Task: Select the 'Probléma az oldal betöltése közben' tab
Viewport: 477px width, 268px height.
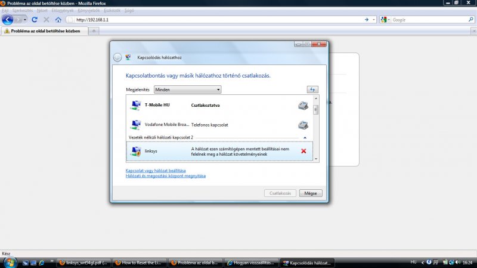Action: click(x=45, y=31)
